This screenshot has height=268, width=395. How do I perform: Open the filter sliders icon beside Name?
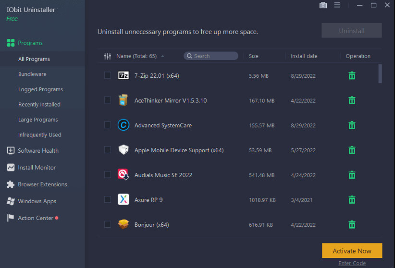(x=108, y=56)
